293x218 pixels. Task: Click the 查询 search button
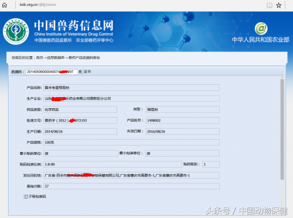coord(85,72)
